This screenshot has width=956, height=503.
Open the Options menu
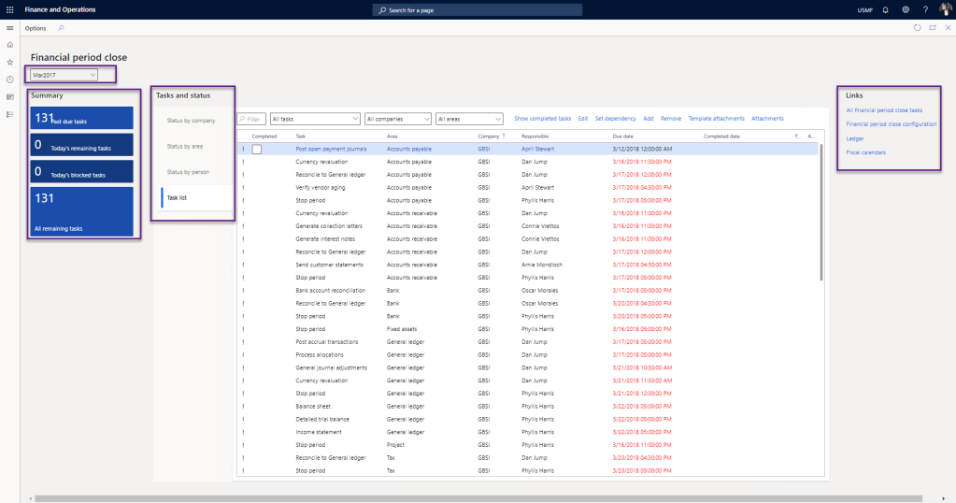pyautogui.click(x=36, y=28)
